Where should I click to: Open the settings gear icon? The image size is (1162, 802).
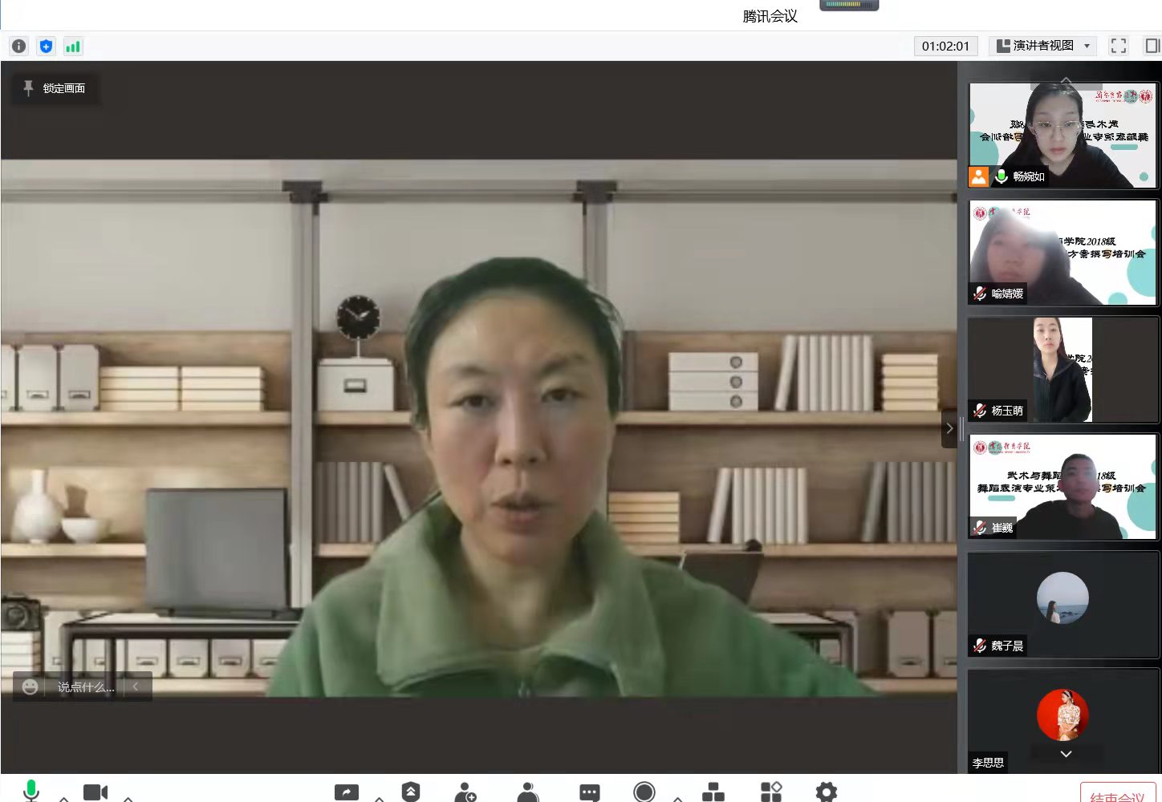[x=826, y=792]
